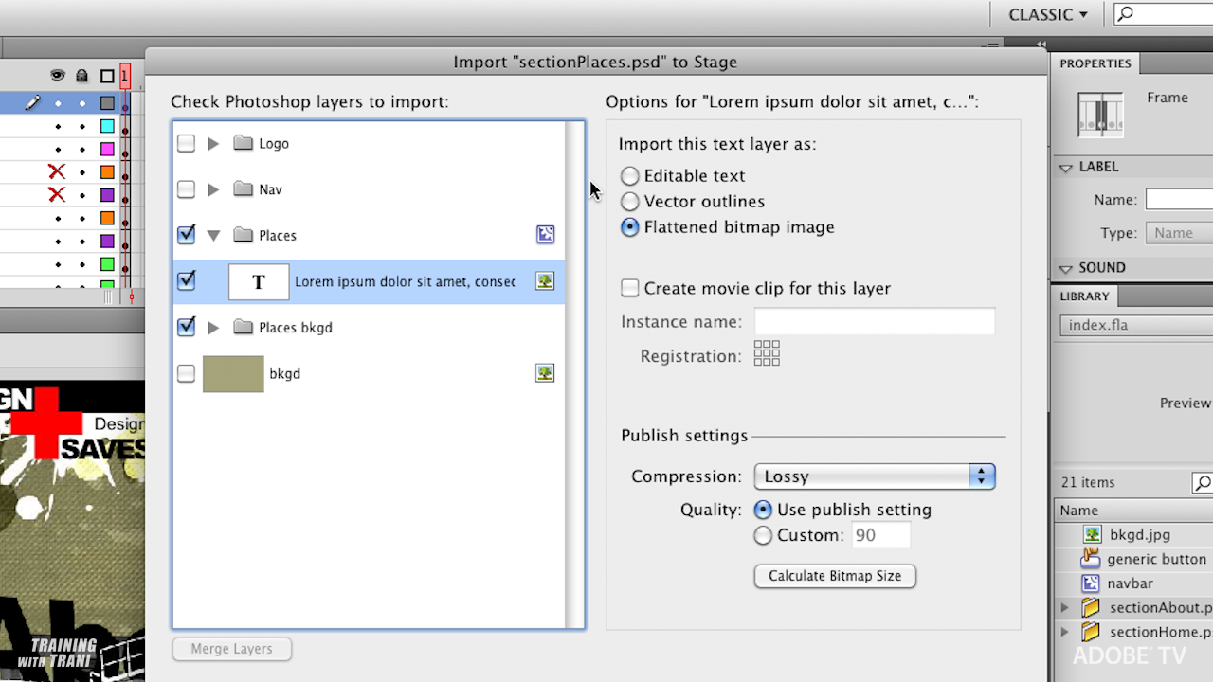
Task: Check the Nav layer checkbox
Action: [186, 189]
